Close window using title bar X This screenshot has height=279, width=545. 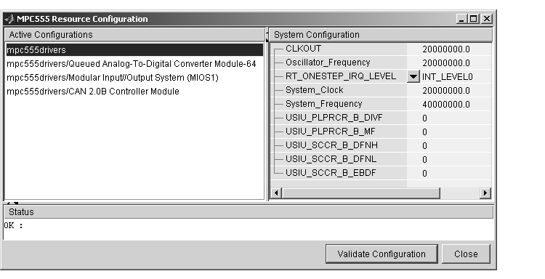[487, 19]
